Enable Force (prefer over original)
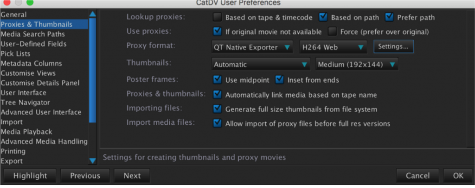 click(333, 31)
